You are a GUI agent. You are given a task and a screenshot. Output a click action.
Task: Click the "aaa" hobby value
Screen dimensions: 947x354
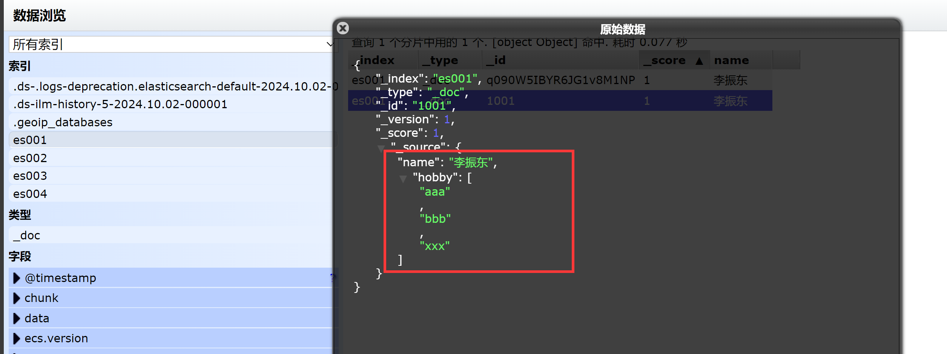click(x=435, y=192)
